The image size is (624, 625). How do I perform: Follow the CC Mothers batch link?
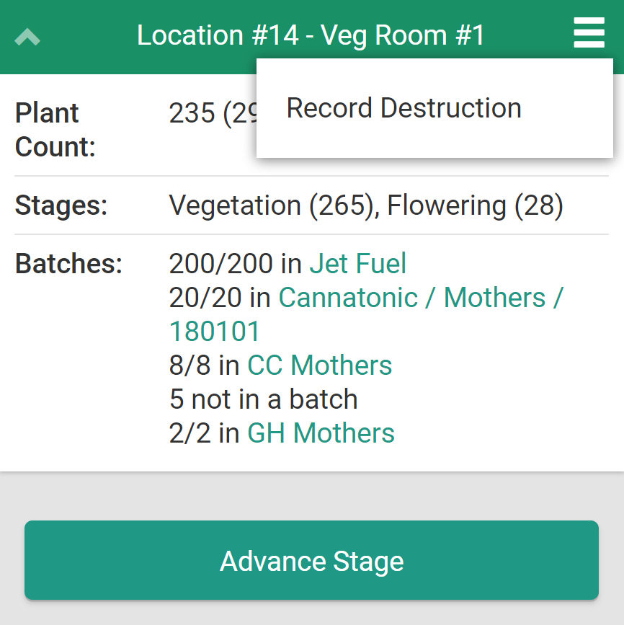point(319,365)
